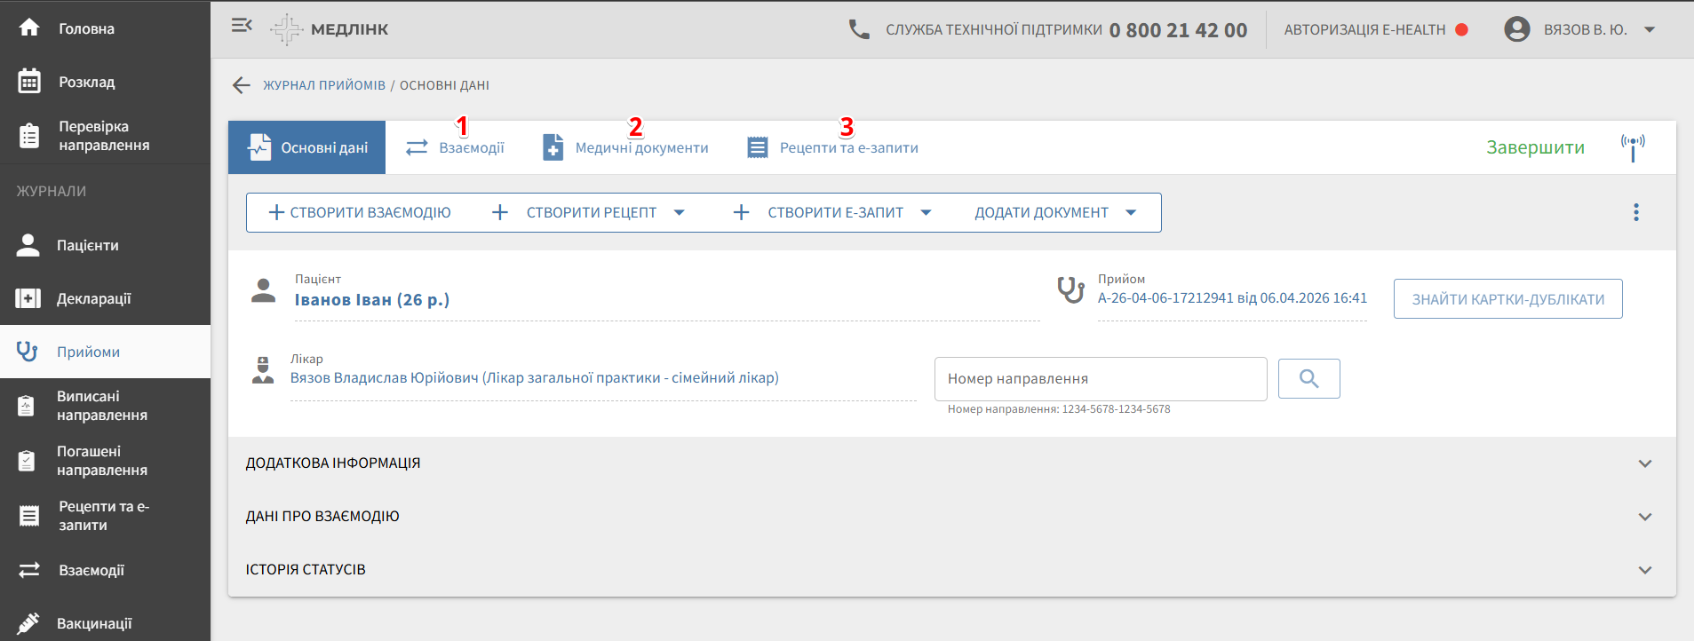Click the search icon beside Номер направлення
Screen dimensions: 1694x641
tap(1308, 379)
